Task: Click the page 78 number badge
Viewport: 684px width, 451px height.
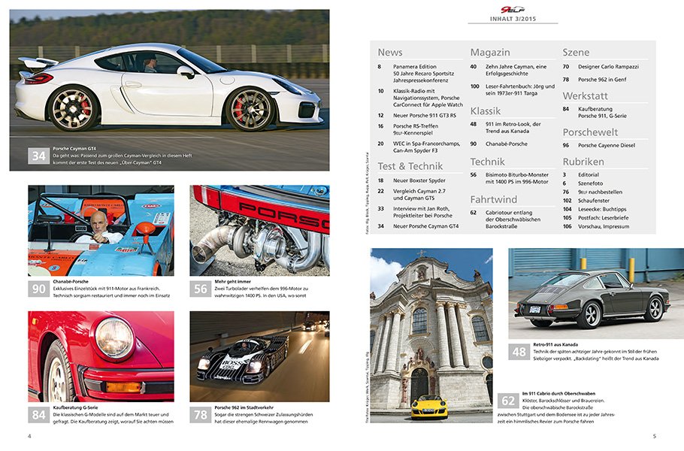Action: click(x=201, y=415)
